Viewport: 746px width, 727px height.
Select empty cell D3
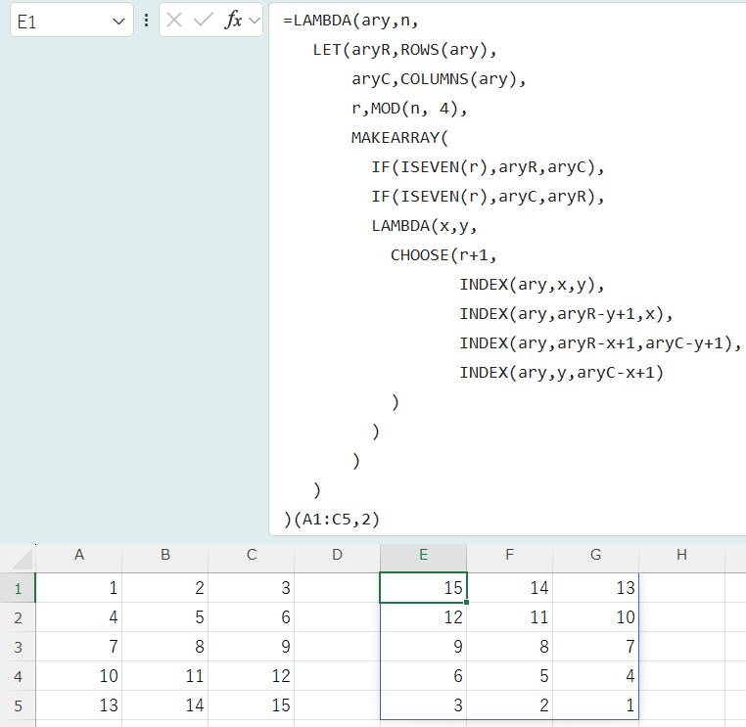pyautogui.click(x=337, y=647)
